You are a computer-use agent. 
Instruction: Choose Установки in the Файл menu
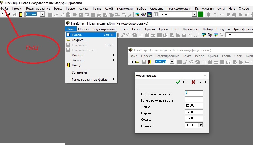[x=91, y=72]
